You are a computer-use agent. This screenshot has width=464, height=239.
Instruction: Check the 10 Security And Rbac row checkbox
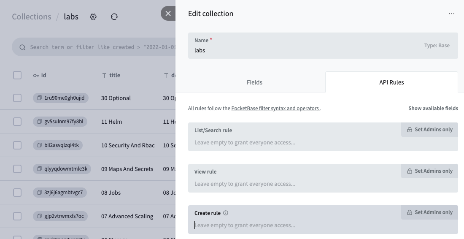point(17,145)
